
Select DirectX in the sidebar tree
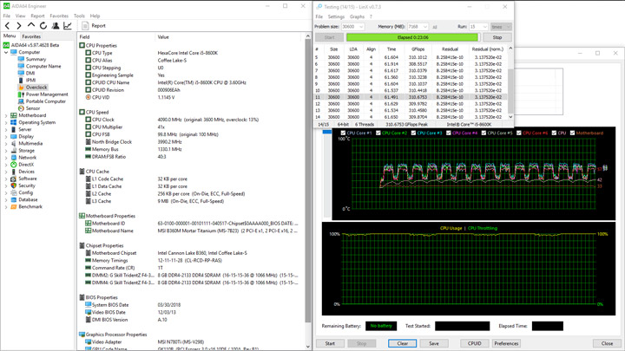coord(26,164)
